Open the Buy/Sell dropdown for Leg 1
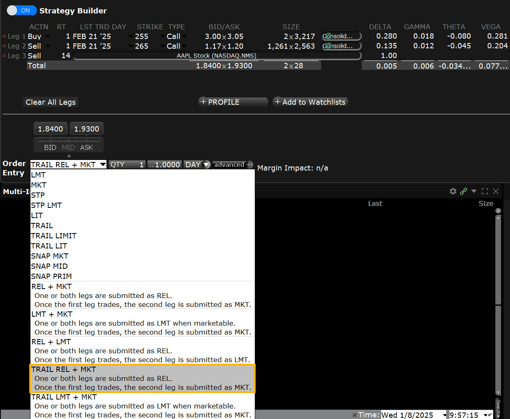Viewport: 510px width, 419px height. click(47, 36)
